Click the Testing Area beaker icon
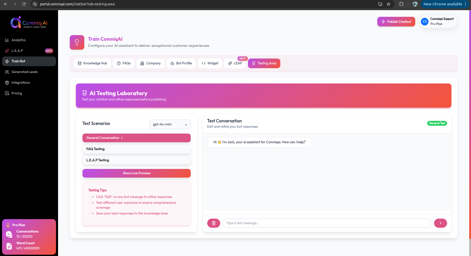 point(254,63)
